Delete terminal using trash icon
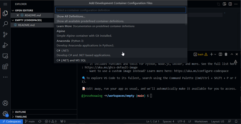The height and width of the screenshot is (124, 241). click(226, 54)
